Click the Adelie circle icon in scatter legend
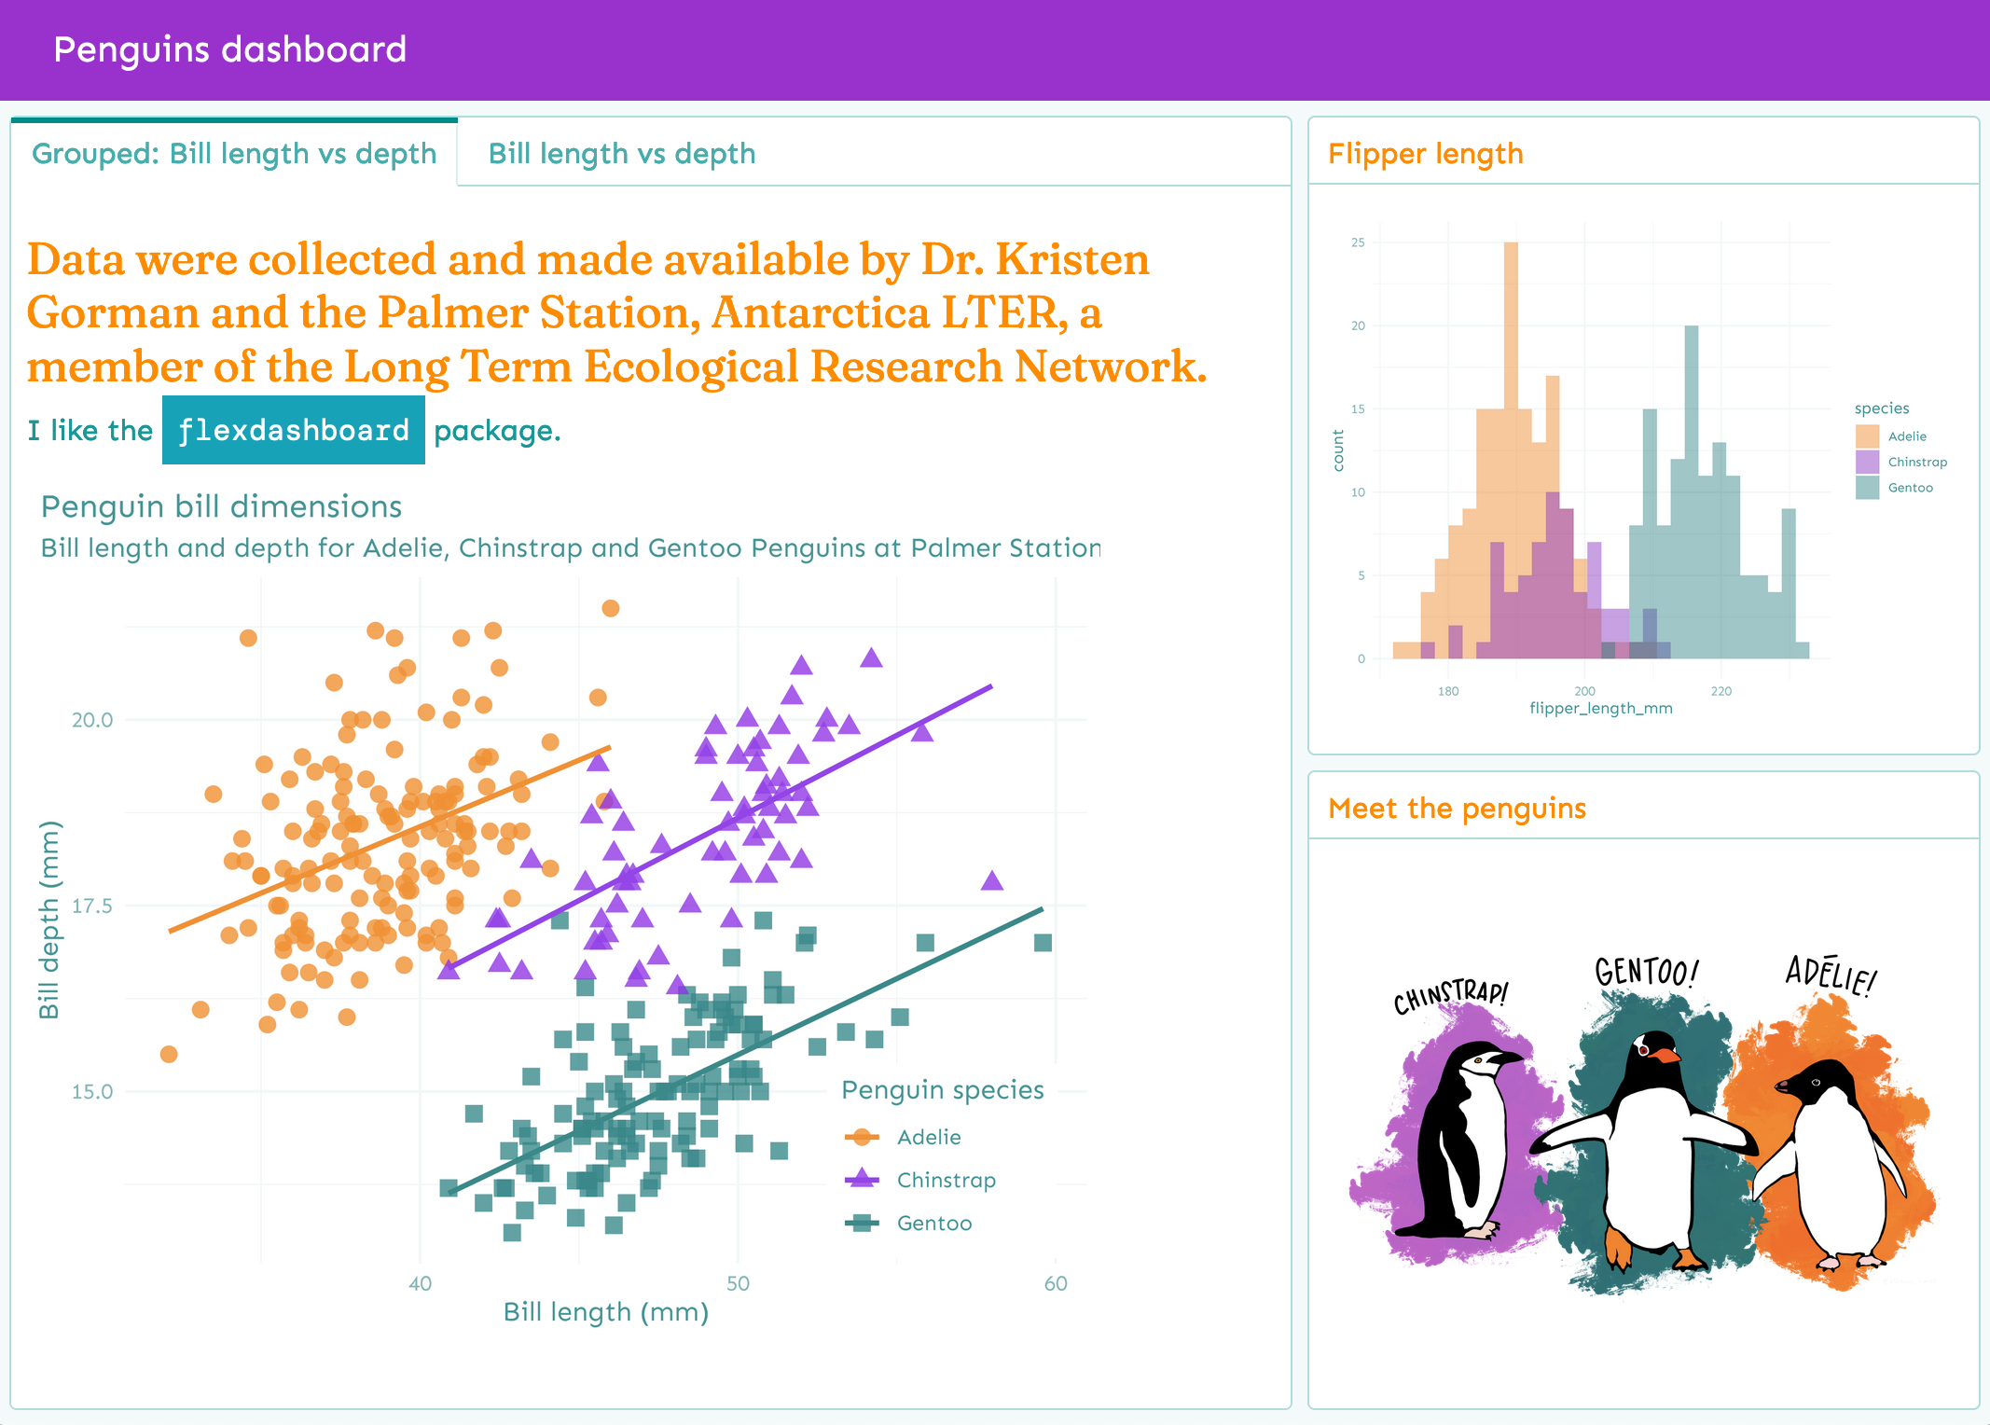The width and height of the screenshot is (1990, 1425). (862, 1137)
